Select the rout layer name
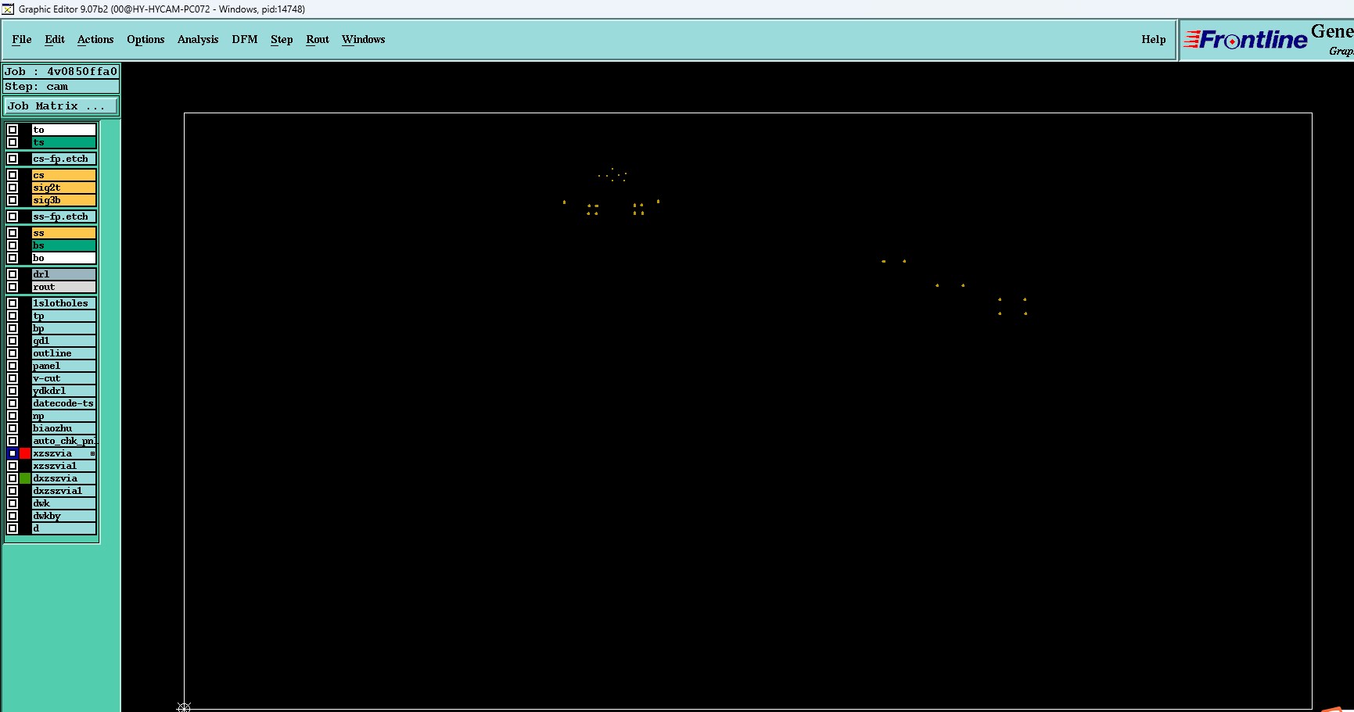 pyautogui.click(x=64, y=287)
